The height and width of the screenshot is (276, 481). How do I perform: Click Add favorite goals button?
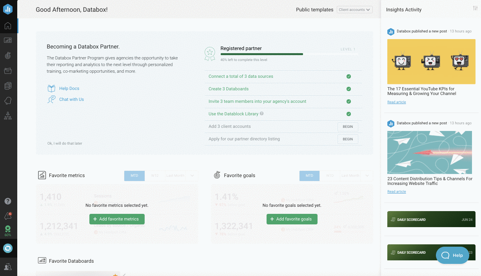[x=292, y=219]
